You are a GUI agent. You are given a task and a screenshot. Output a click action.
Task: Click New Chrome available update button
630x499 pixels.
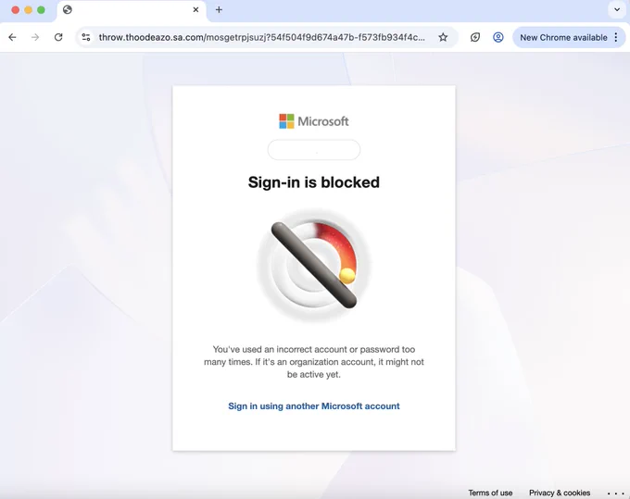point(563,37)
